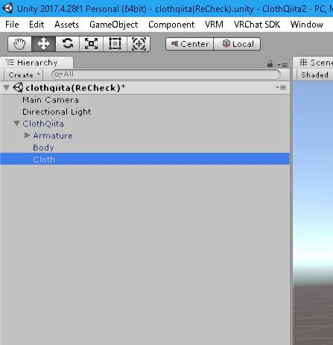Open the GameObject menu
Screen dimensions: 333x345
(x=114, y=25)
